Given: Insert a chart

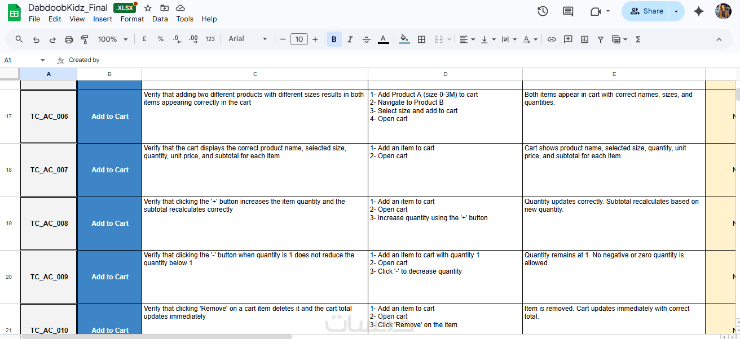Looking at the screenshot, I should pos(584,39).
